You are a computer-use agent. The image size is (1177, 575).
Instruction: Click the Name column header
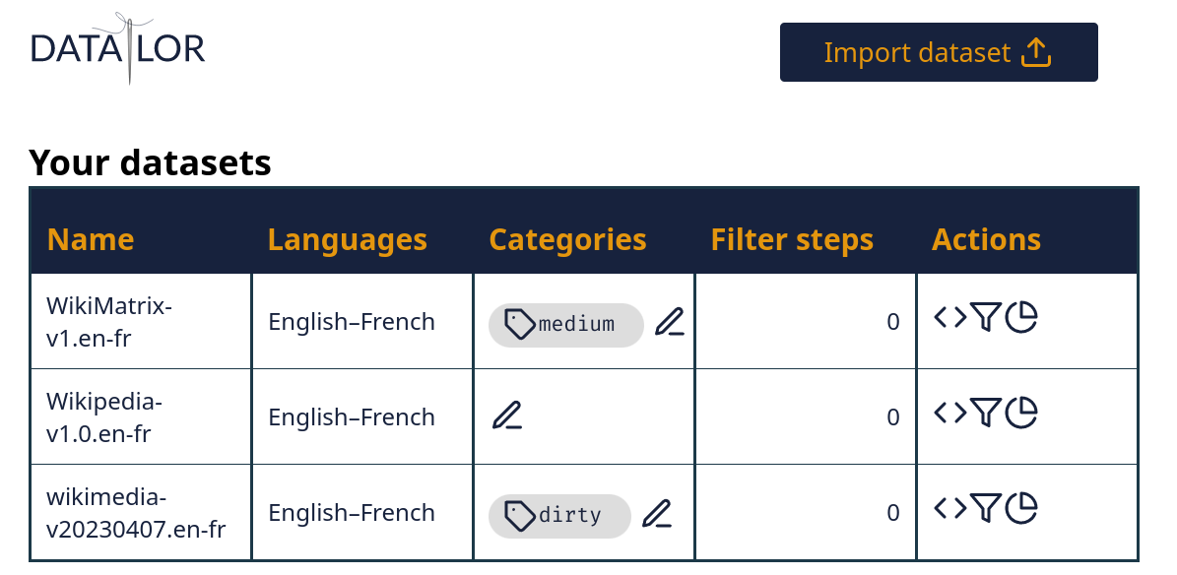(91, 239)
